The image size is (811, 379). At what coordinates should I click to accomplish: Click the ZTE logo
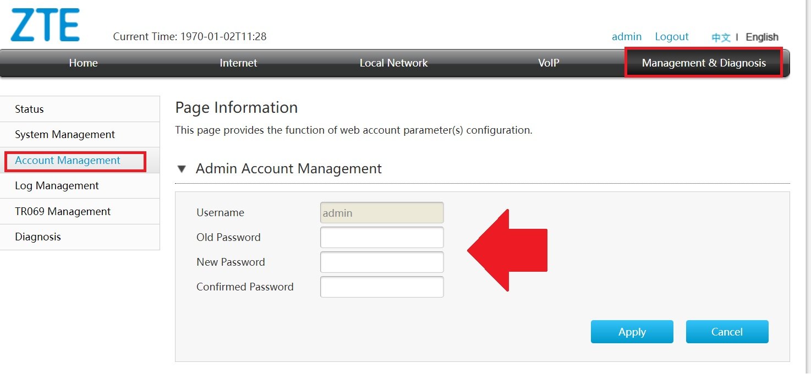tap(45, 25)
